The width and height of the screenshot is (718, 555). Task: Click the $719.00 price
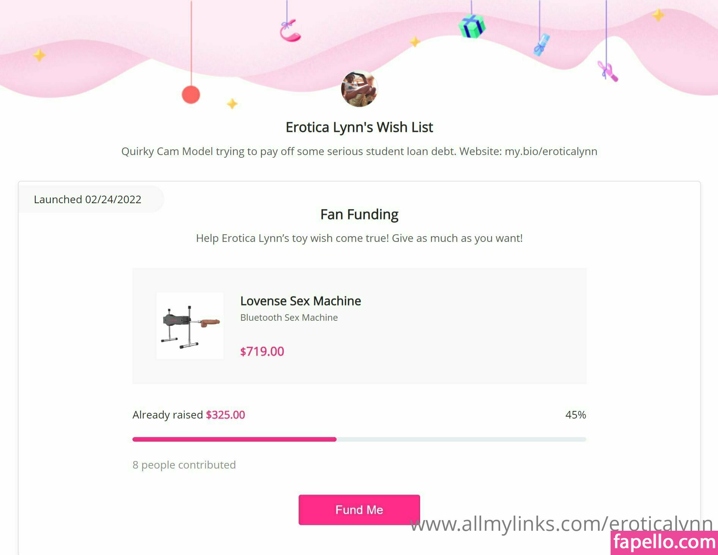[x=262, y=351]
